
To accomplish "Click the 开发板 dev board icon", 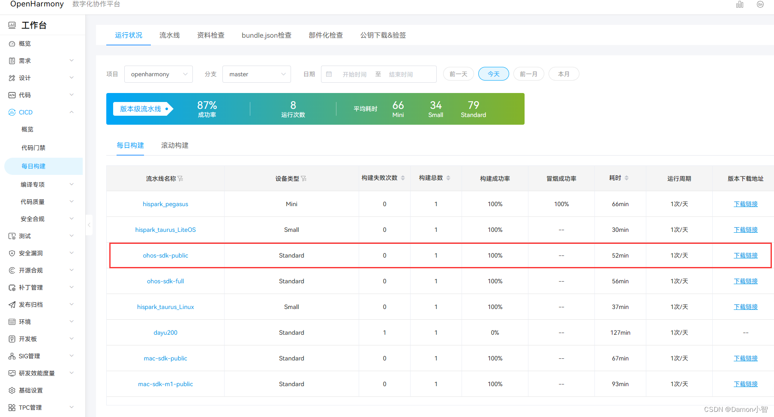I will [x=12, y=339].
